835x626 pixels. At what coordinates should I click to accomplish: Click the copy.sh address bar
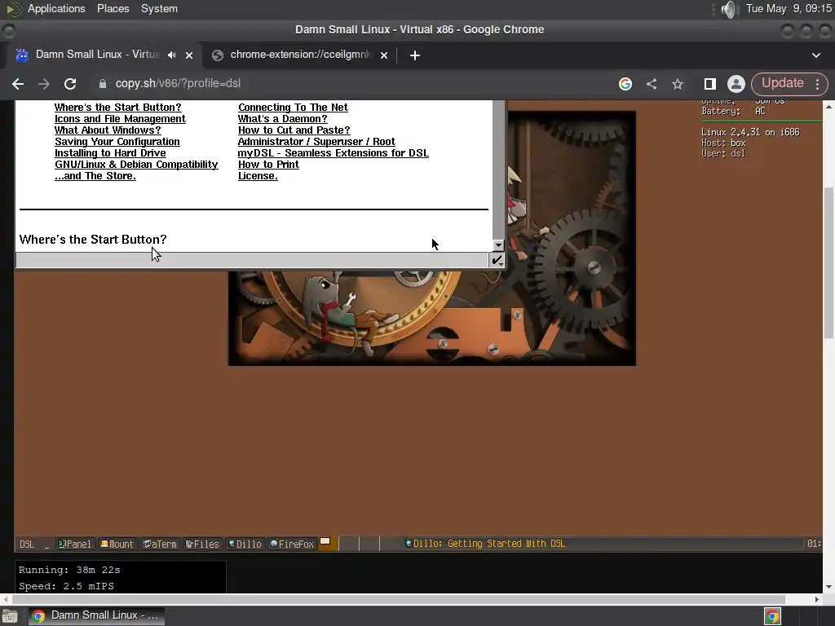tap(178, 84)
